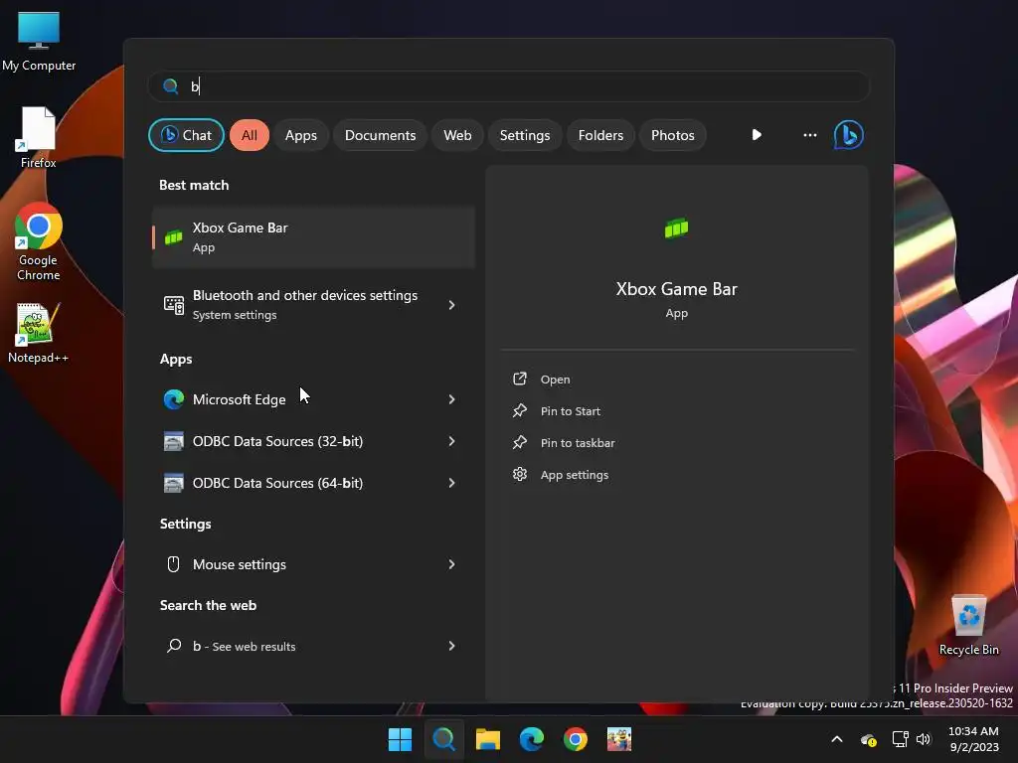Click the web search magnifier icon beside 'b'
This screenshot has height=763, width=1018.
click(174, 646)
